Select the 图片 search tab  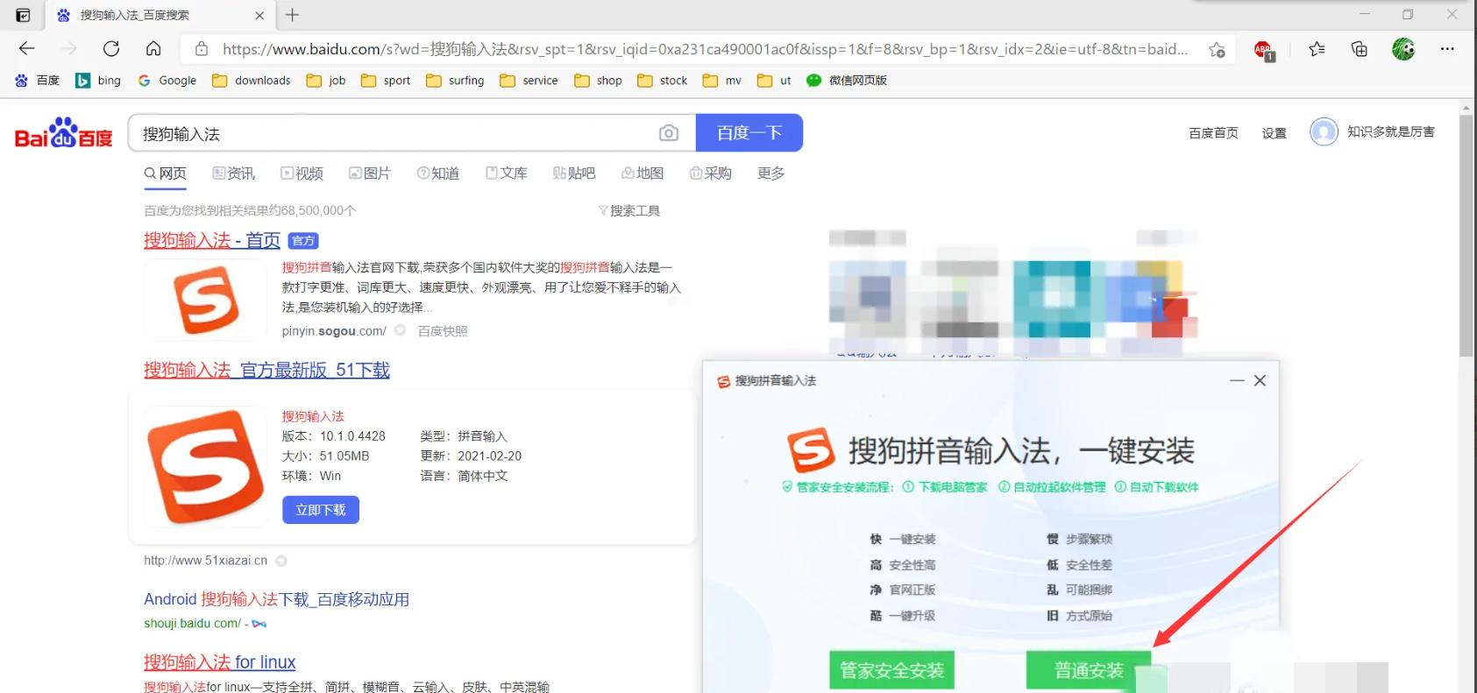[370, 173]
